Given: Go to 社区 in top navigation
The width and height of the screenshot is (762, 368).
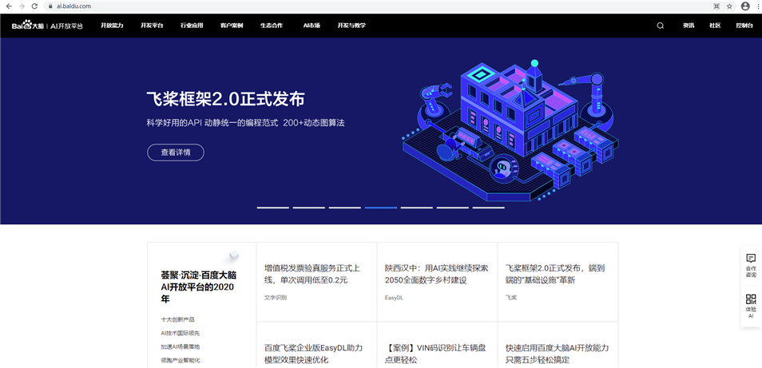Looking at the screenshot, I should coord(715,26).
